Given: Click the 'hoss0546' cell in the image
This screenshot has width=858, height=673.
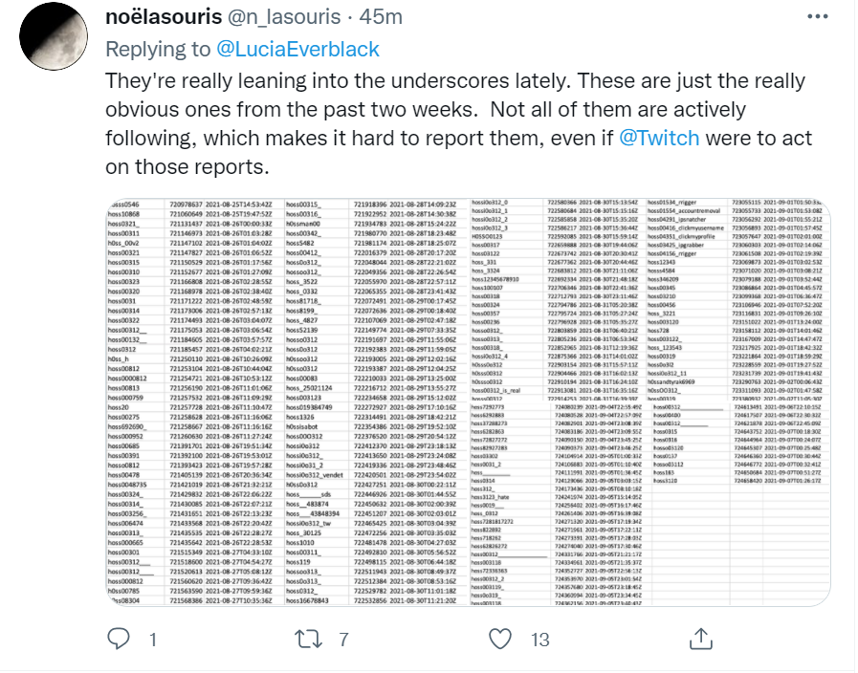Looking at the screenshot, I should click(x=127, y=205).
